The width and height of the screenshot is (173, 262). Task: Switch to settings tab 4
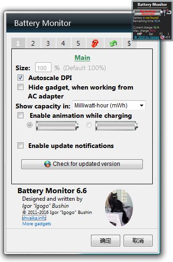[x=63, y=43]
